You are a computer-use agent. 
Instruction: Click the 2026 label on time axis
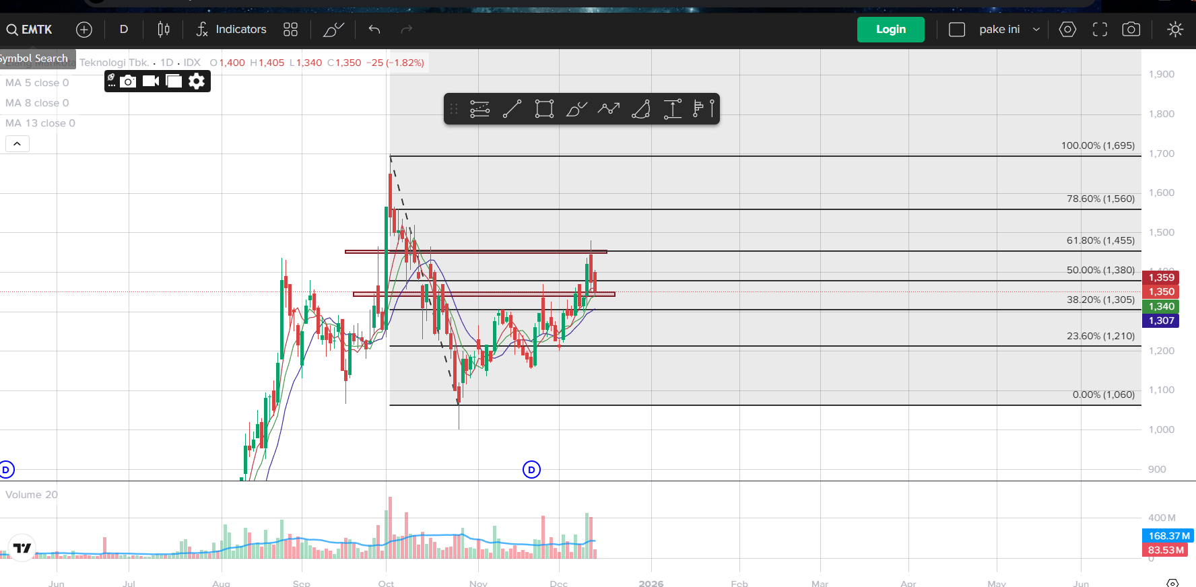(651, 583)
